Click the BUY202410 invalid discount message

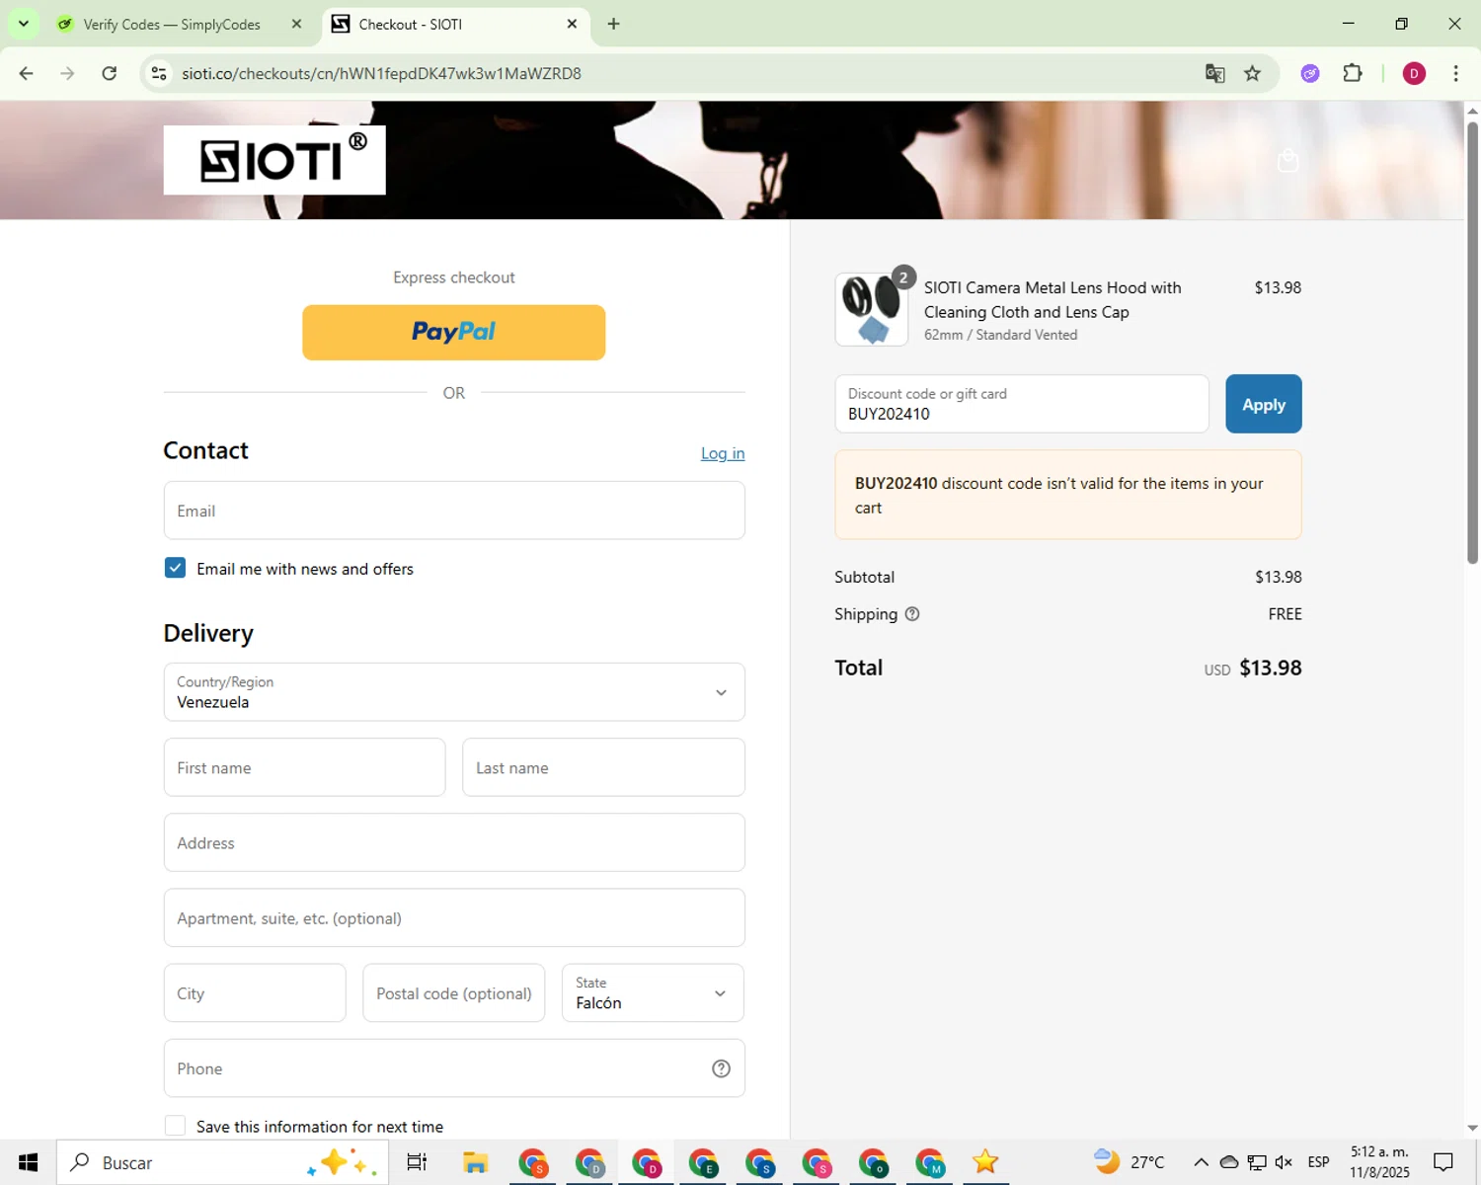[1068, 495]
